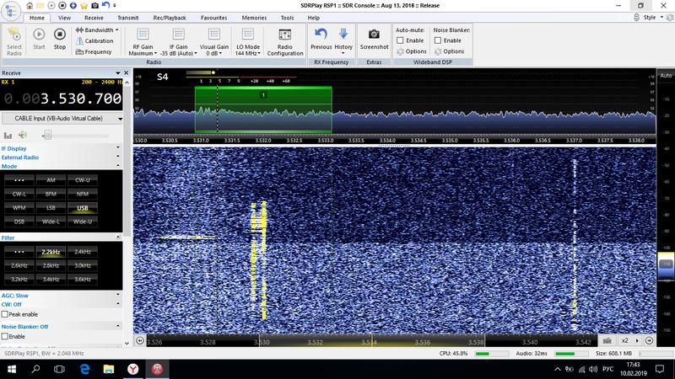Click the camera icon in quick access toolbar

coord(94,6)
